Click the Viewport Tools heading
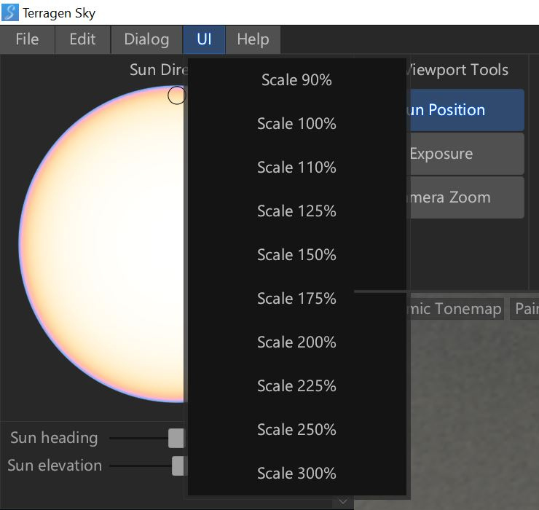 tap(457, 70)
